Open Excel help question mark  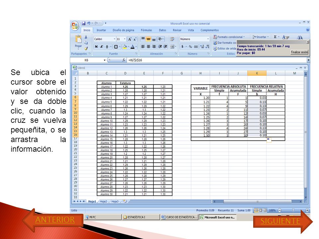point(308,30)
